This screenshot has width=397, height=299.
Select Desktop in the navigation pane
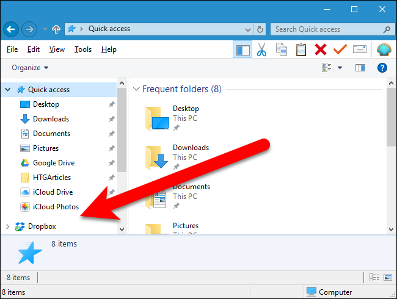point(46,104)
